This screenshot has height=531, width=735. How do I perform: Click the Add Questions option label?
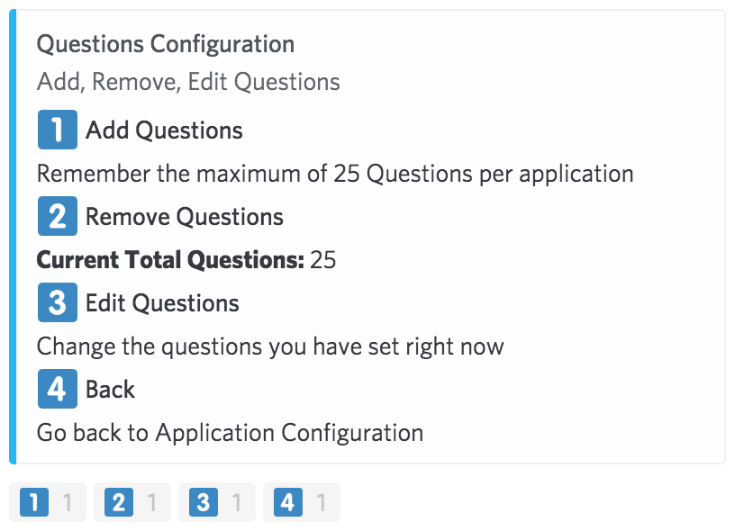164,130
